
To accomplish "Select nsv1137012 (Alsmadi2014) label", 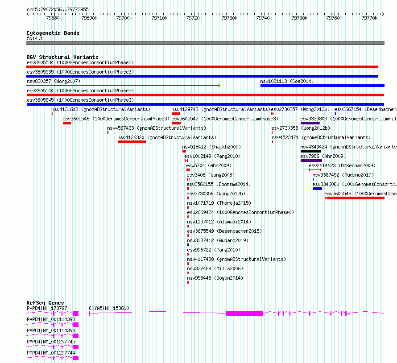I will coord(219,222).
